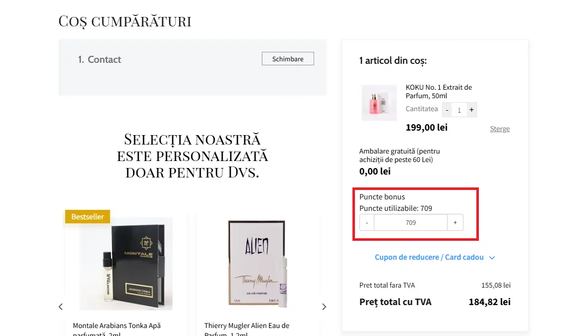Select the Montale Arabians Tonka product image
Viewport: 564px width, 336px height.
pyautogui.click(x=126, y=265)
